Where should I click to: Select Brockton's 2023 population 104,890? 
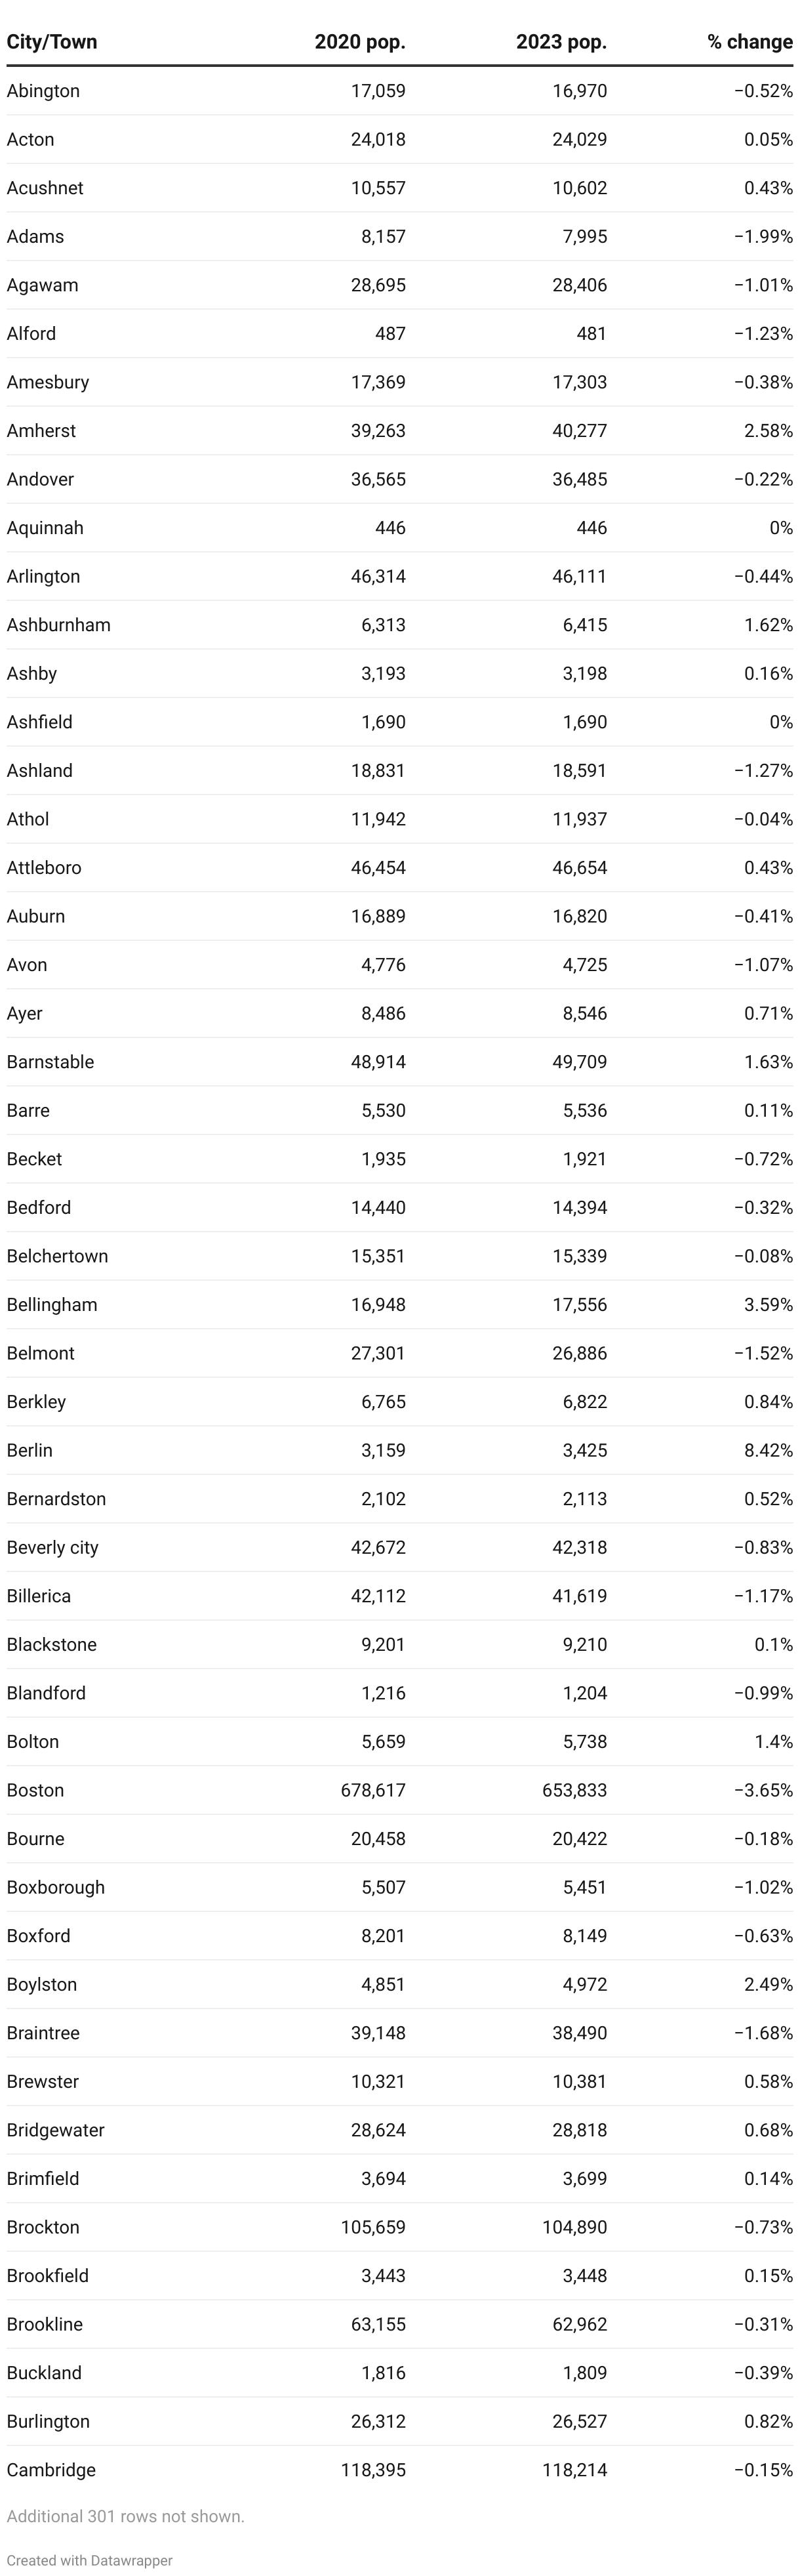[x=574, y=2227]
